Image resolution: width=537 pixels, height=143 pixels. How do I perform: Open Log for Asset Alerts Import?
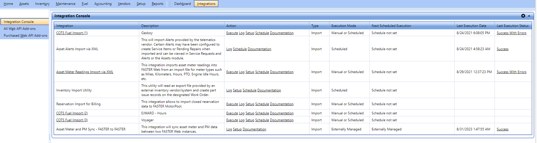click(229, 49)
